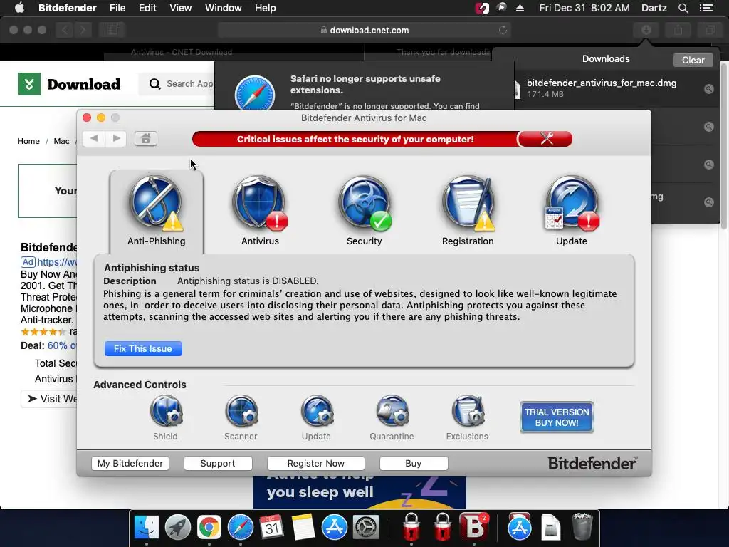Open Update advanced controls icon
Image resolution: width=729 pixels, height=547 pixels.
coord(316,411)
